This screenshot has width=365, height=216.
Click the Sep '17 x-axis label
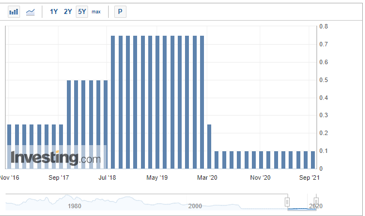[59, 177]
